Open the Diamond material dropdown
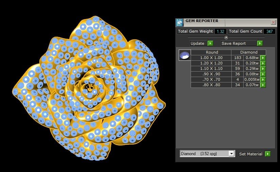Screen dimensions: 280x172 coord(231,154)
